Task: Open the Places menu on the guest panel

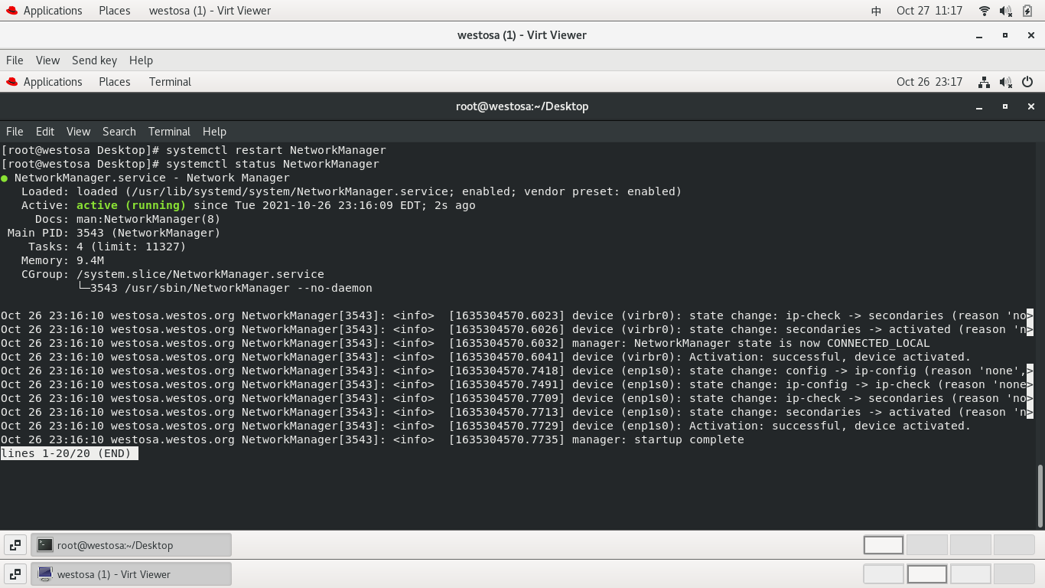Action: [x=114, y=82]
